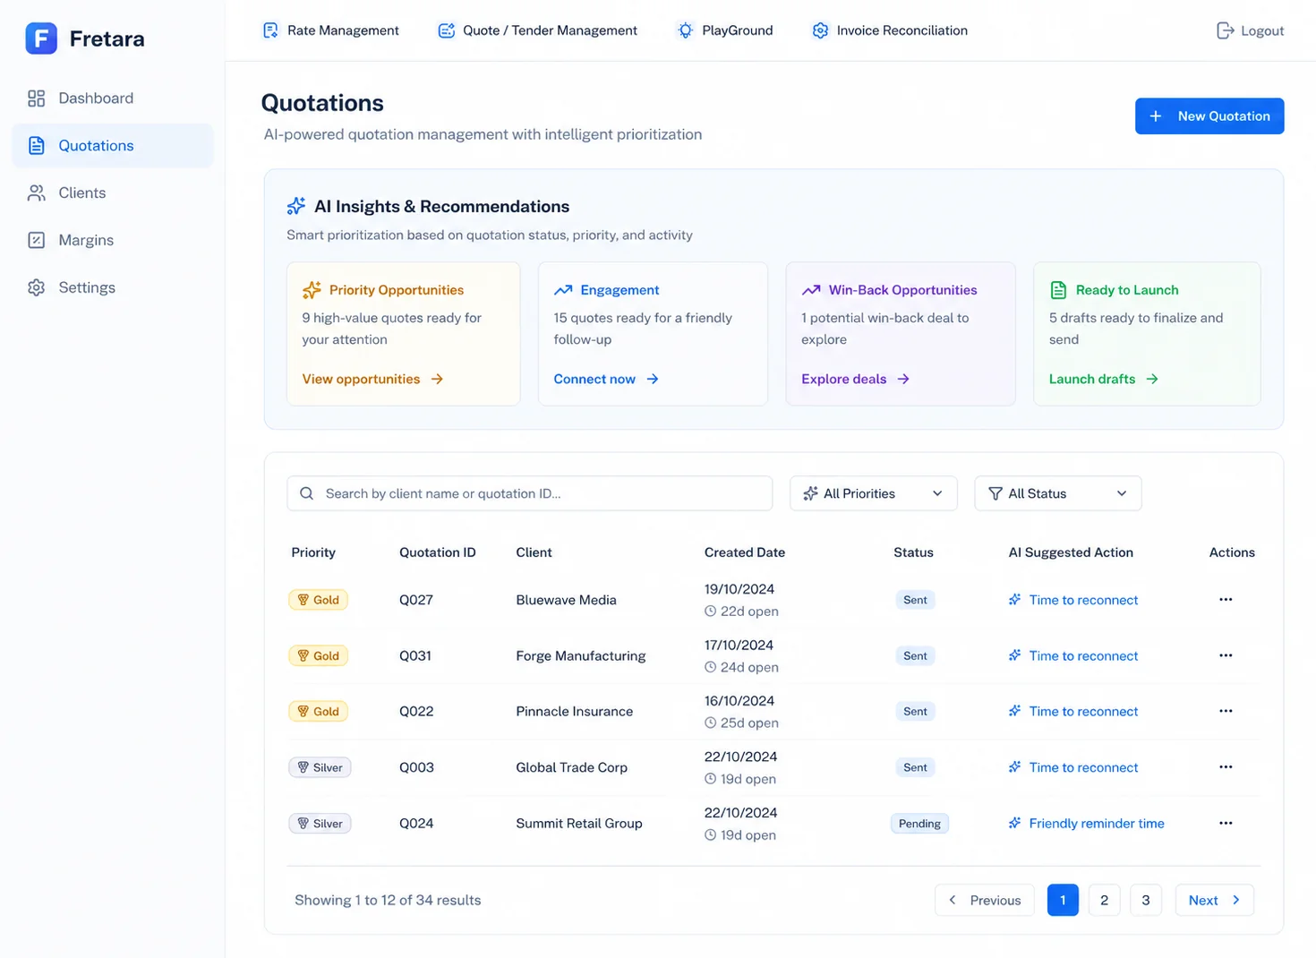This screenshot has height=958, width=1316.
Task: Click the Margins percent icon
Action: pyautogui.click(x=36, y=240)
